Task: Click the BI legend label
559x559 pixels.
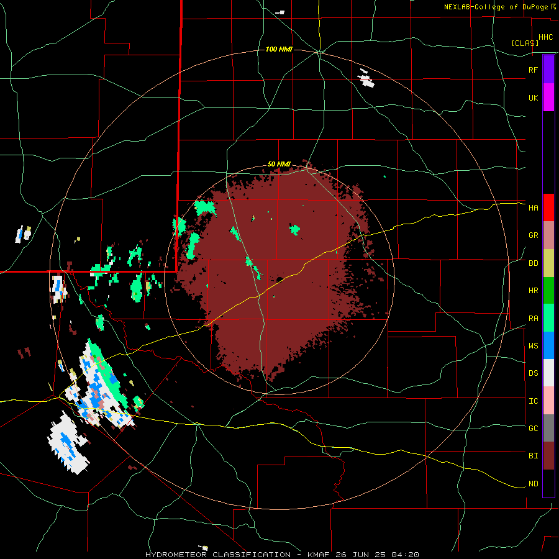Action: coord(533,456)
